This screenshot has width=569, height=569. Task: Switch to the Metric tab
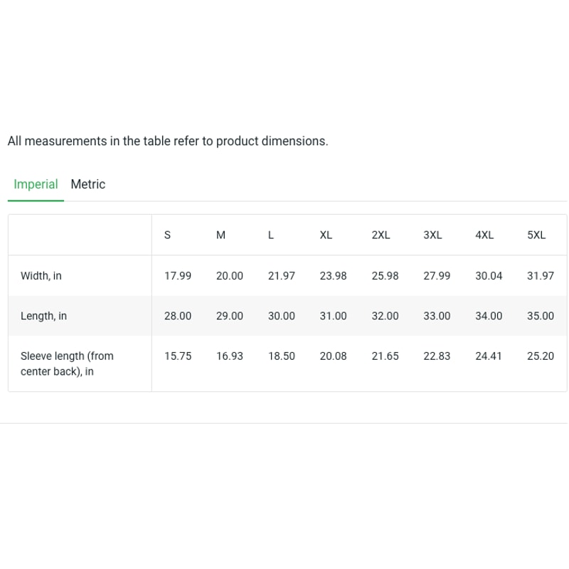(x=87, y=184)
